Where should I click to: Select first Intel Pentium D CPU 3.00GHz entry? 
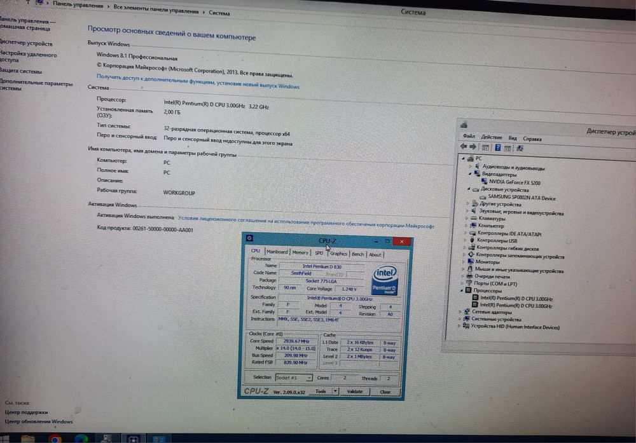(x=516, y=298)
